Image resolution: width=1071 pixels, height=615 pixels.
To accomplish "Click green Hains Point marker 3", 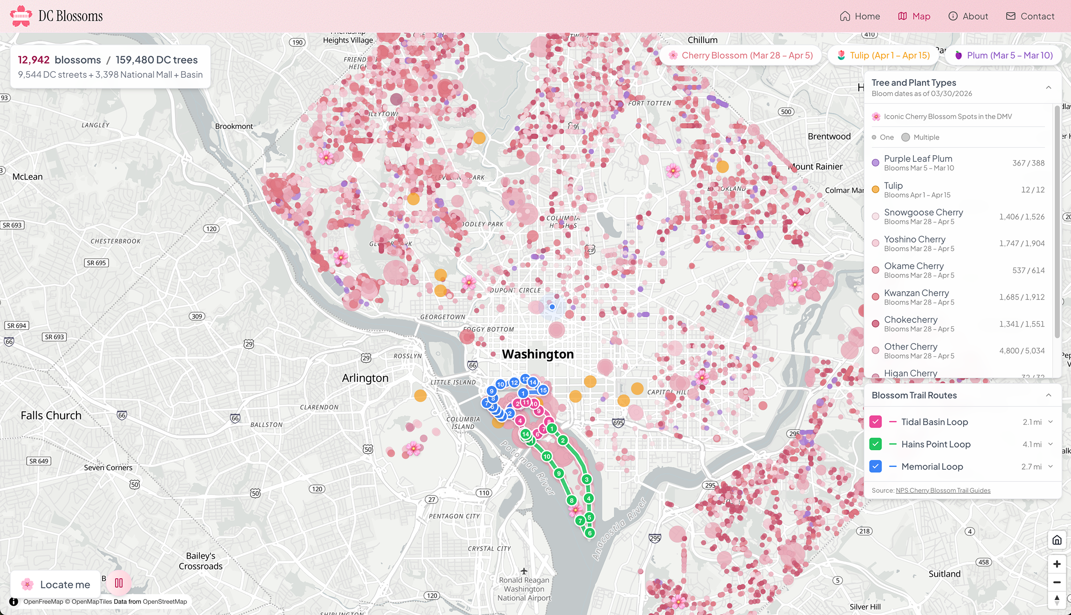I will pyautogui.click(x=587, y=480).
